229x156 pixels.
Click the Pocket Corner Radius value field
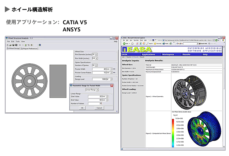tap(99, 72)
